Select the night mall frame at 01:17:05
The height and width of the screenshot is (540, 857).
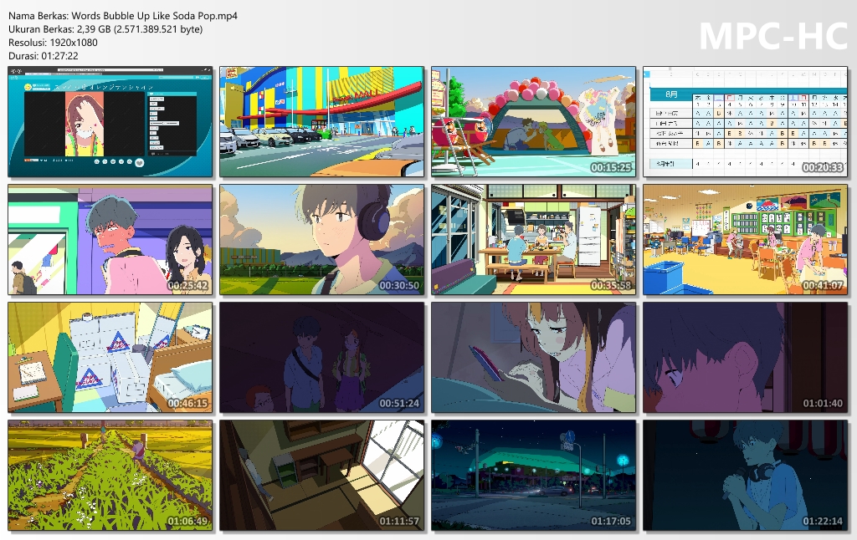click(x=533, y=476)
